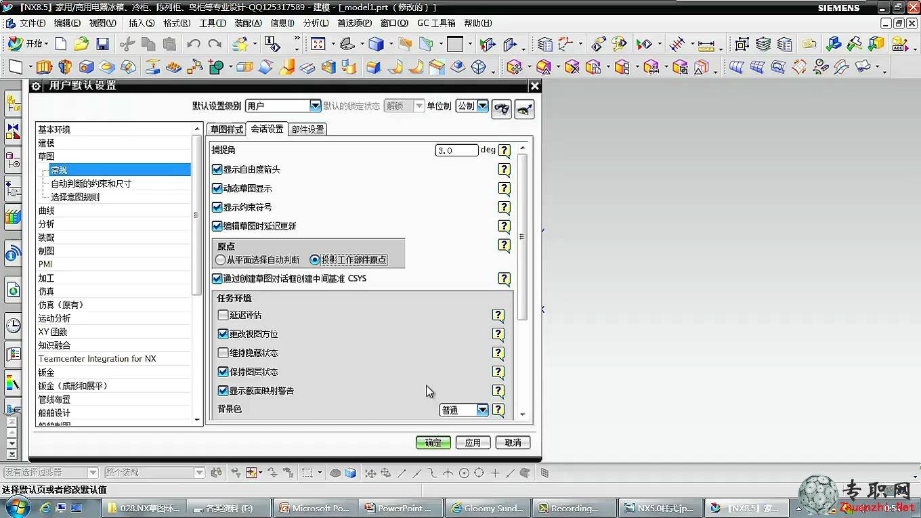
Task: Click the Sketch rectangle icon in feature toolbar
Action: point(16,67)
